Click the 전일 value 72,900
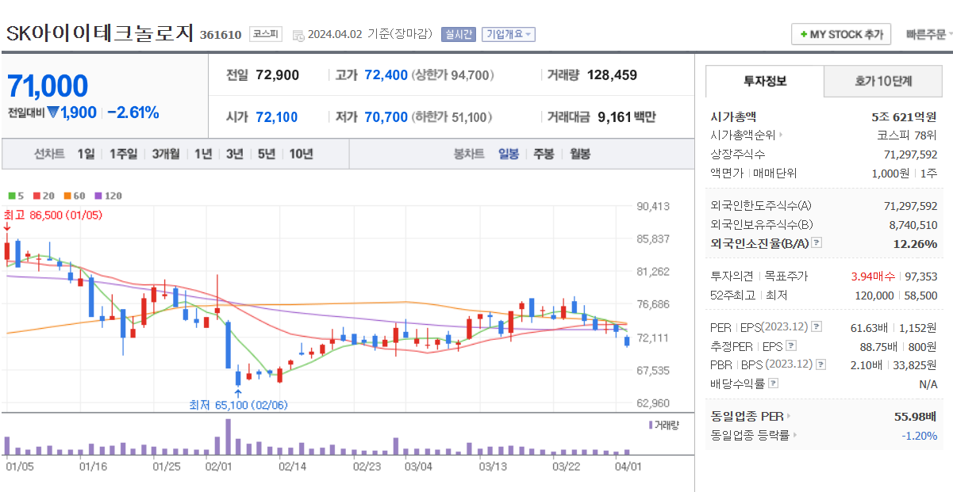Viewport: 953px width, 492px height. [278, 75]
